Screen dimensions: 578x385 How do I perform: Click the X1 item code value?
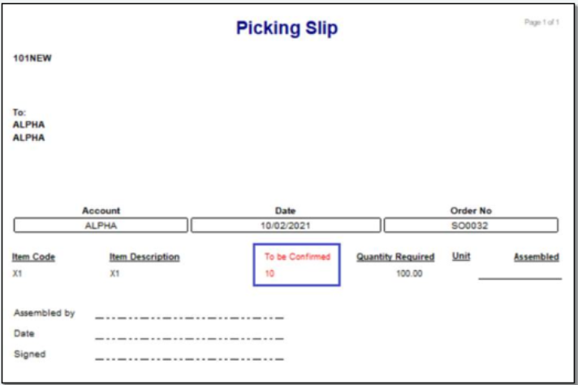click(x=17, y=273)
